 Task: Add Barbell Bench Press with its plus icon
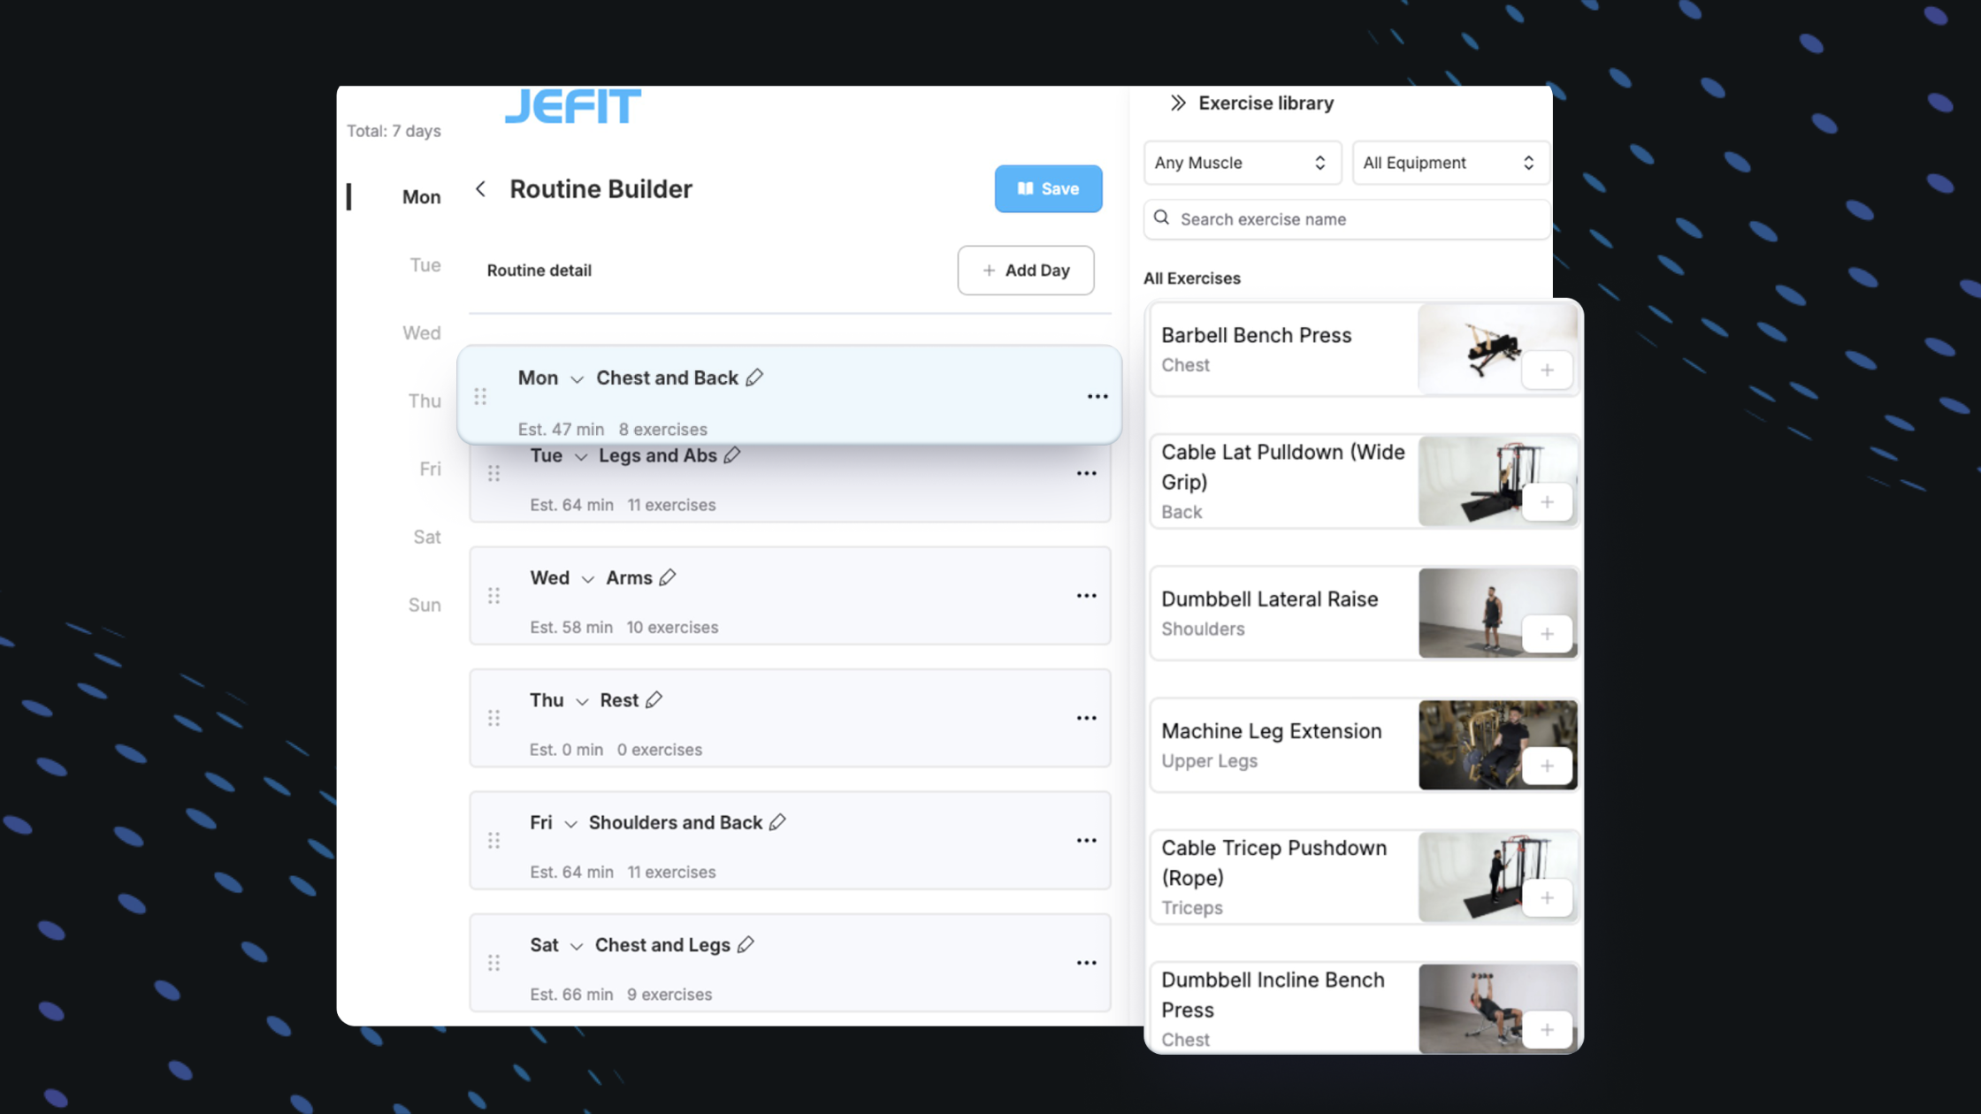[1547, 370]
